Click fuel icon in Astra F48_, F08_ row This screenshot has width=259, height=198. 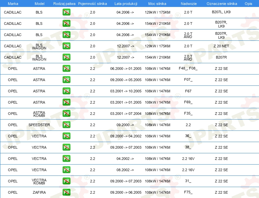click(x=66, y=69)
